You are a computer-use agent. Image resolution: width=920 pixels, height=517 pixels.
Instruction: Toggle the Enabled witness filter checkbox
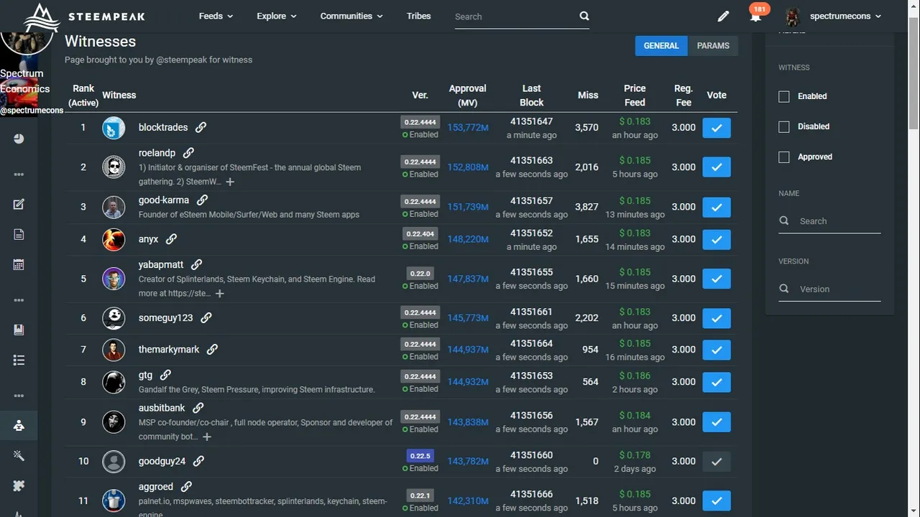click(x=784, y=96)
